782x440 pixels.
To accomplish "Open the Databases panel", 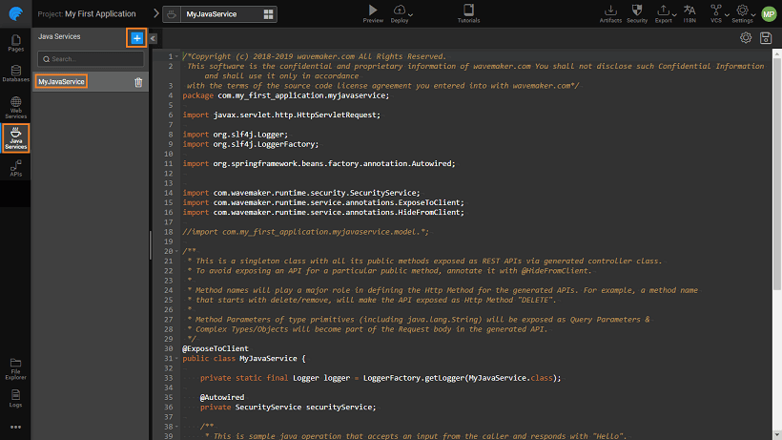I will [15, 74].
